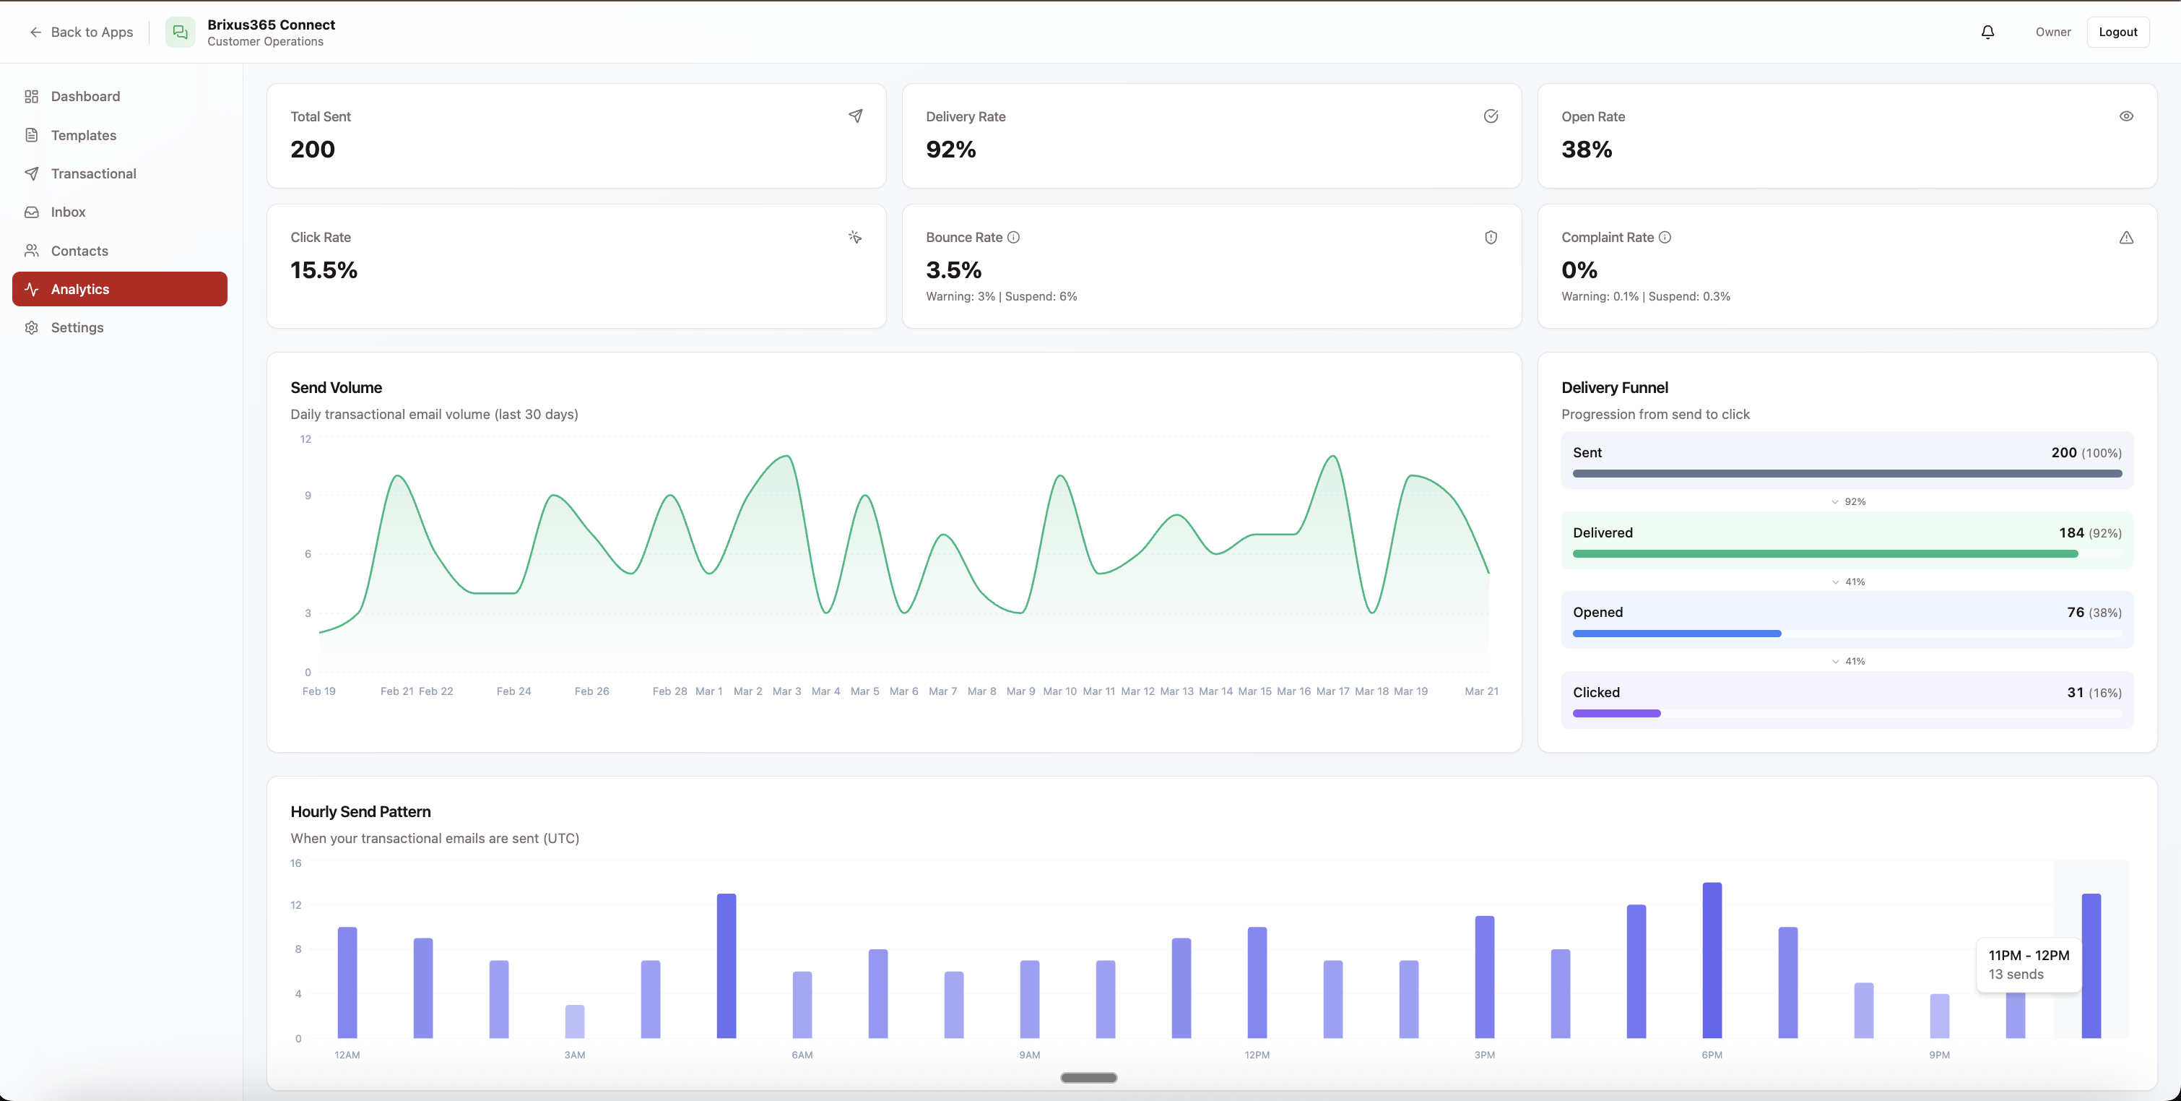Image resolution: width=2181 pixels, height=1101 pixels.
Task: Click the horizontal scrollbar thumb at the bottom
Action: point(1089,1078)
